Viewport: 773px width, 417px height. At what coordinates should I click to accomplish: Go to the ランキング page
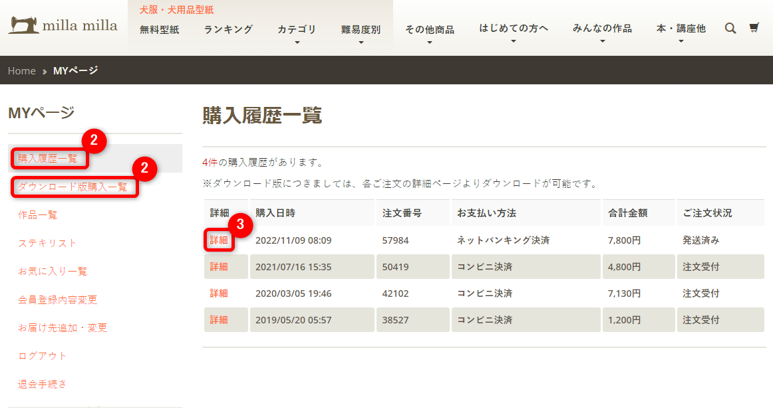click(x=228, y=29)
